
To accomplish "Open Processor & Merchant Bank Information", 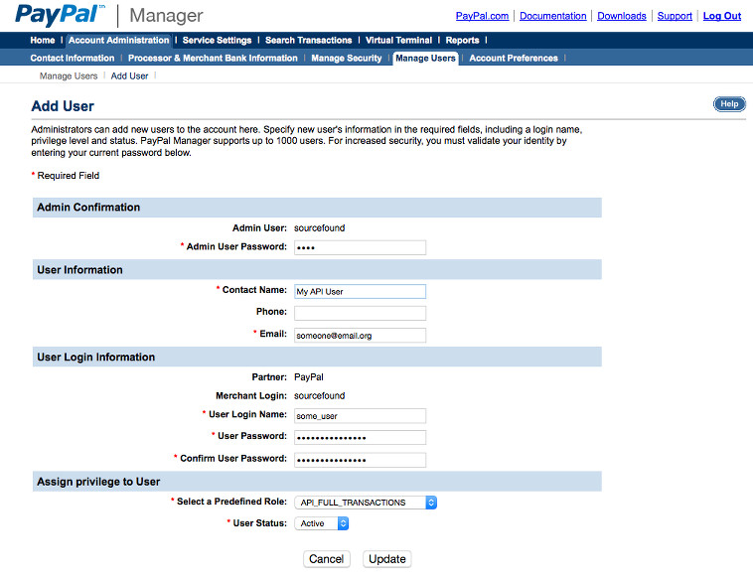I will click(213, 59).
